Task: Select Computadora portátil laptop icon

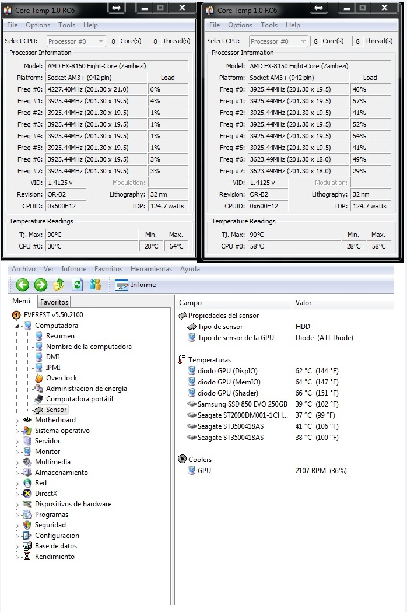Action: pos(38,399)
